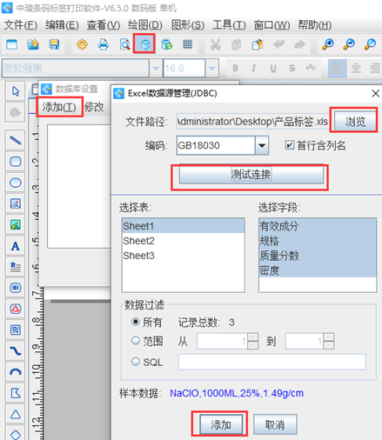Select the 范围 radio button

click(x=136, y=341)
